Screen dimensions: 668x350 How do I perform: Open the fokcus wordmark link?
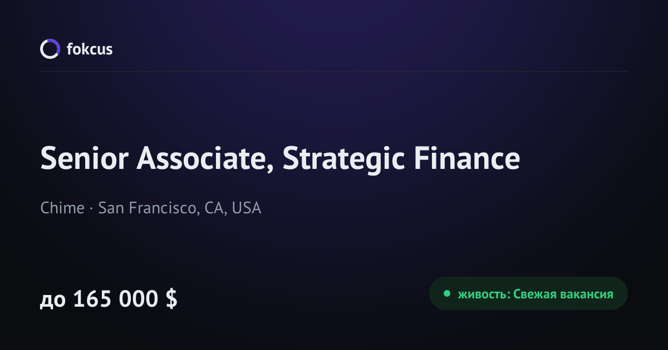tap(90, 49)
